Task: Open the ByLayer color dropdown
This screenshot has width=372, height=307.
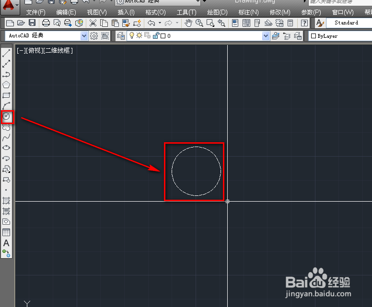Action: (340, 36)
